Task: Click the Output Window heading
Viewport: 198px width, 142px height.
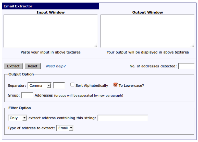Action: 147,12
